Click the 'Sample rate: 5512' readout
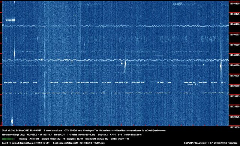Image resolution: width=240 pixels, height=146 pixels. coord(51,139)
